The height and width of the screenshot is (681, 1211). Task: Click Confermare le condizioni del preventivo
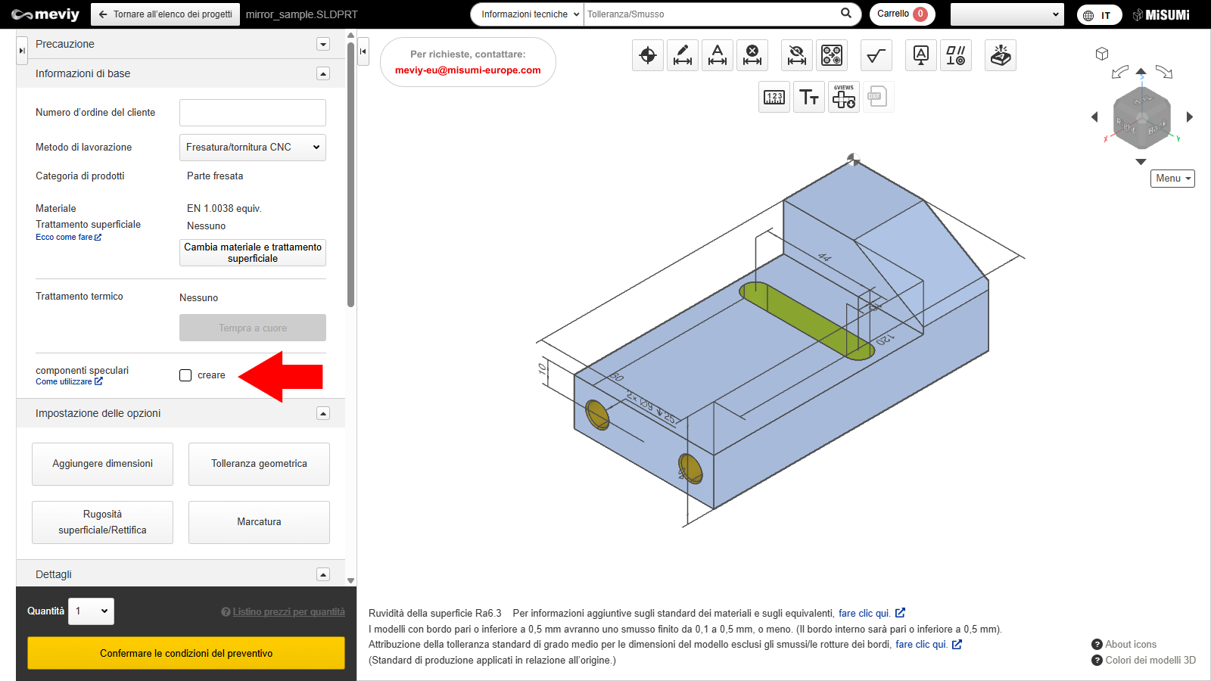[x=186, y=653]
